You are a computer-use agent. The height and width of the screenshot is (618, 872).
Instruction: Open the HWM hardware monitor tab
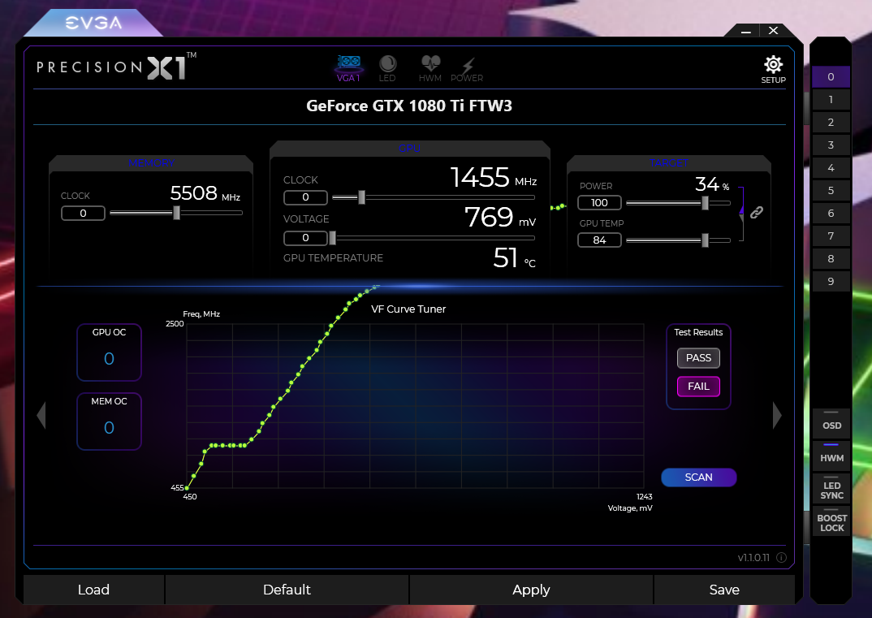pyautogui.click(x=430, y=68)
